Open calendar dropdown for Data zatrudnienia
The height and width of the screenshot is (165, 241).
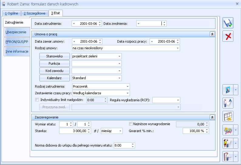[x=74, y=24]
